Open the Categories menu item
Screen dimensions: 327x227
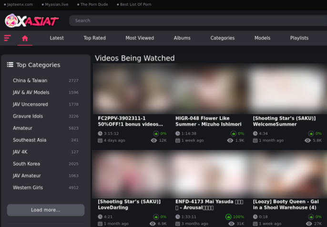point(223,38)
